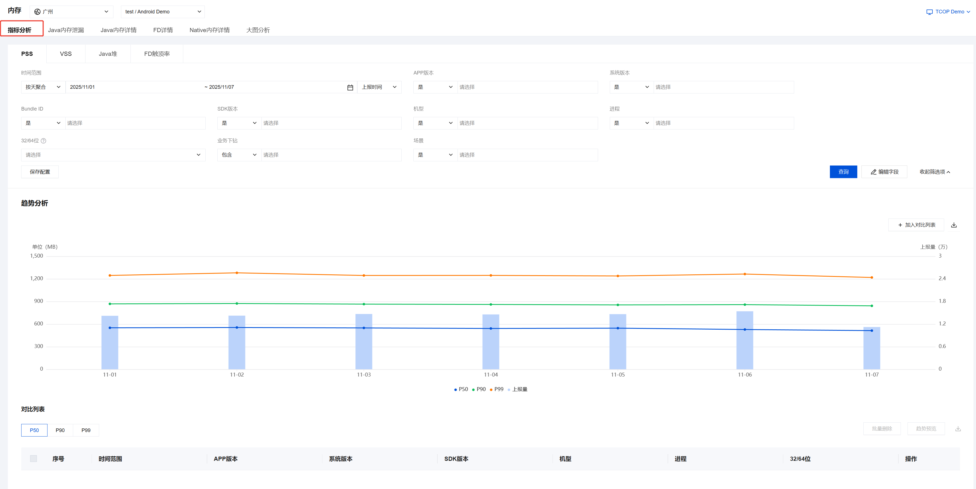Switch to Java内存泄漏 tab

point(66,30)
